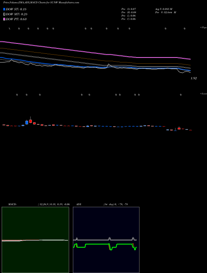Select the 'DOW ST: 0.15' legend label

click(16, 9)
